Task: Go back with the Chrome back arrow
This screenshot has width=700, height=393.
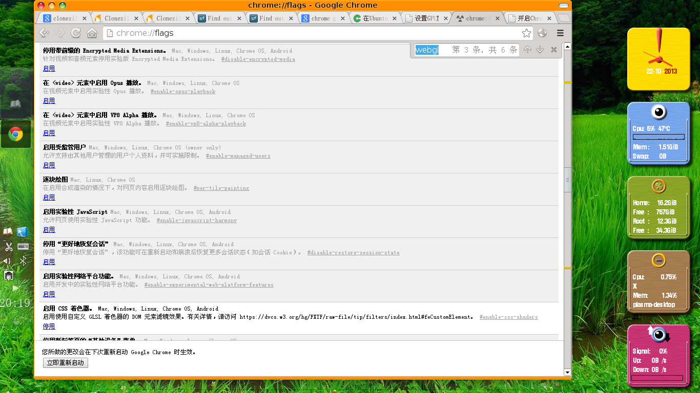Action: pyautogui.click(x=44, y=33)
